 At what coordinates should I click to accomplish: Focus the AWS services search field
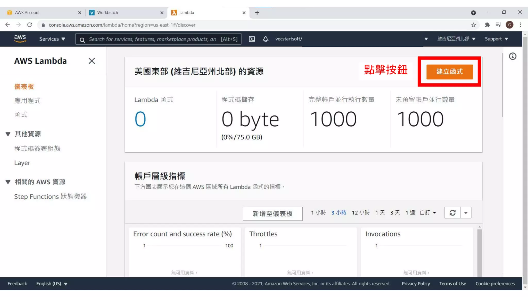click(158, 39)
